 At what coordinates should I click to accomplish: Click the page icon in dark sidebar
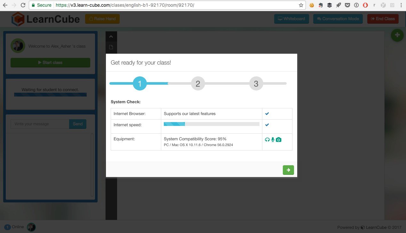click(111, 47)
